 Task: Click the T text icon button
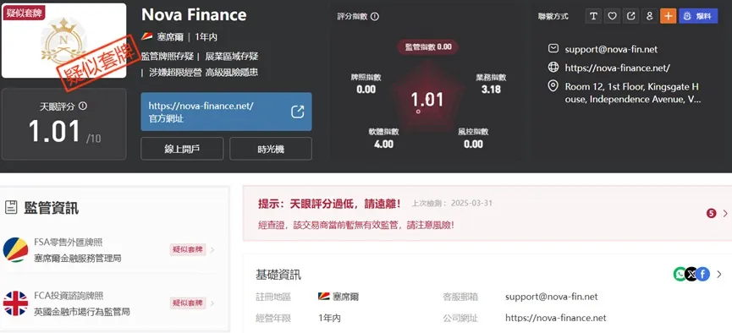point(593,16)
